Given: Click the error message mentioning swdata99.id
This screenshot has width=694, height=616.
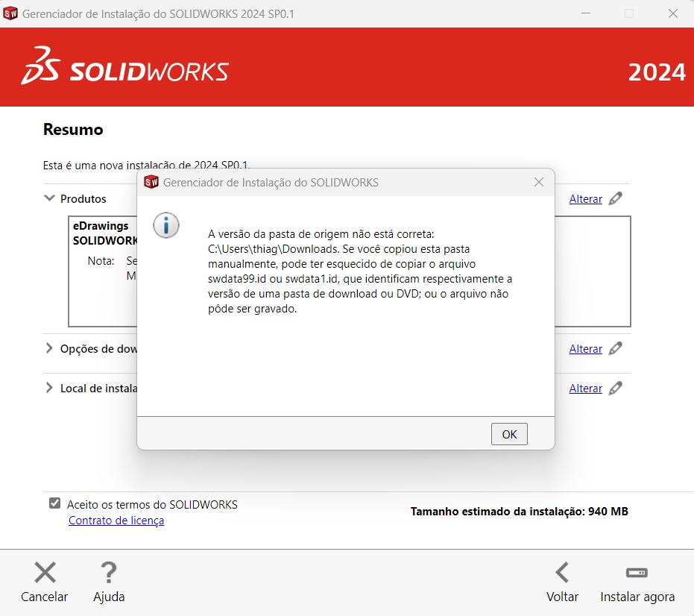Looking at the screenshot, I should (360, 271).
